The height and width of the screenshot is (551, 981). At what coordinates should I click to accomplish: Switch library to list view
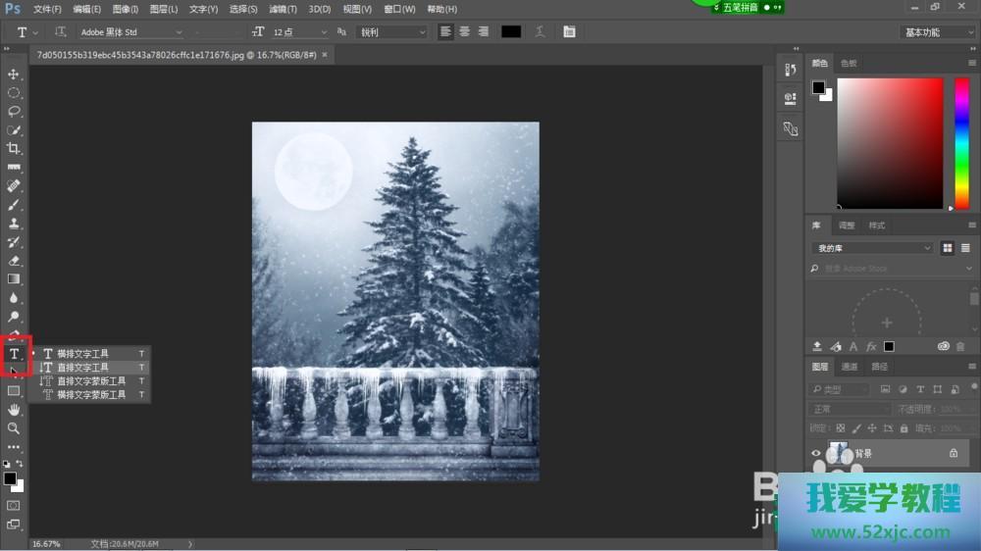[x=965, y=248]
